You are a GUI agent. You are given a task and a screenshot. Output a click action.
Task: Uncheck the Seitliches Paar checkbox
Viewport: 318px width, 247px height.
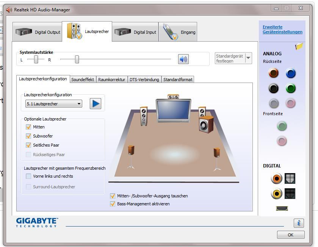(x=28, y=145)
